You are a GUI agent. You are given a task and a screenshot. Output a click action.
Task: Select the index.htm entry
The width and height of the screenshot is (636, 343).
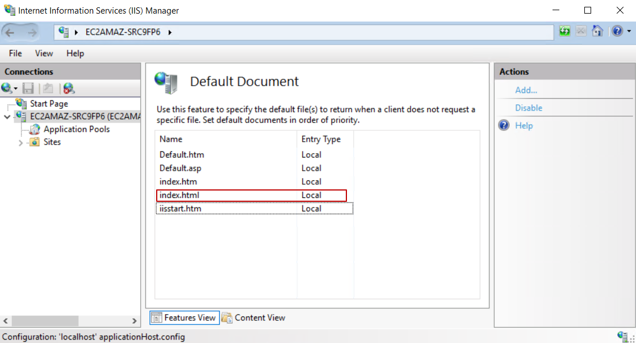[254, 182]
